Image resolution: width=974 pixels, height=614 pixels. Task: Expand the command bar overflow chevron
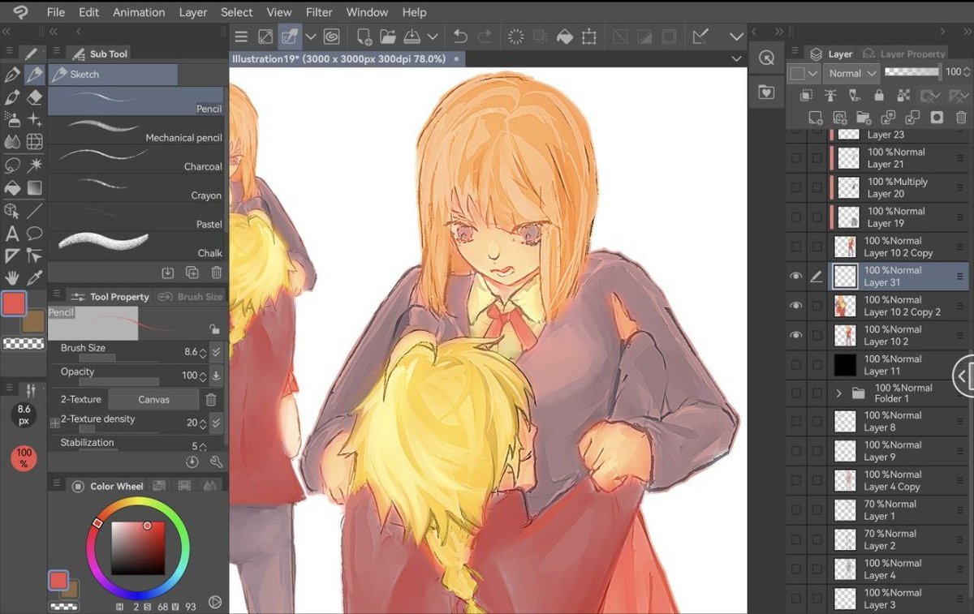click(736, 36)
